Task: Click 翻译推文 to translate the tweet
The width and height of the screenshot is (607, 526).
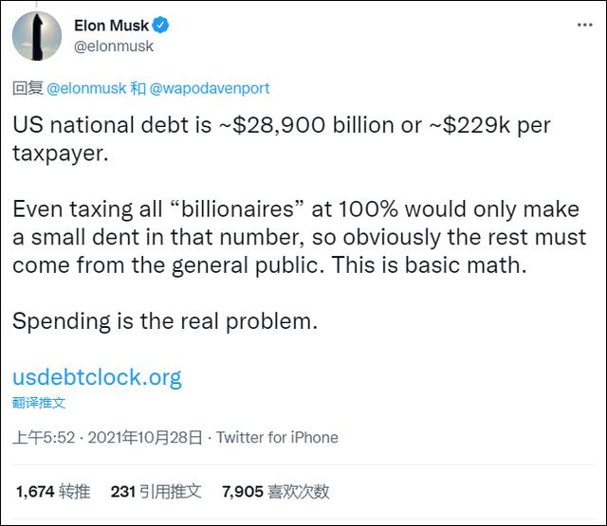Action: 39,403
